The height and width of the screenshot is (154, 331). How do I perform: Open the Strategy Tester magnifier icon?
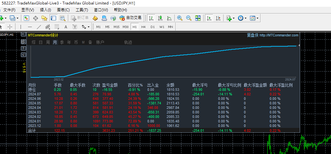pos(62,18)
